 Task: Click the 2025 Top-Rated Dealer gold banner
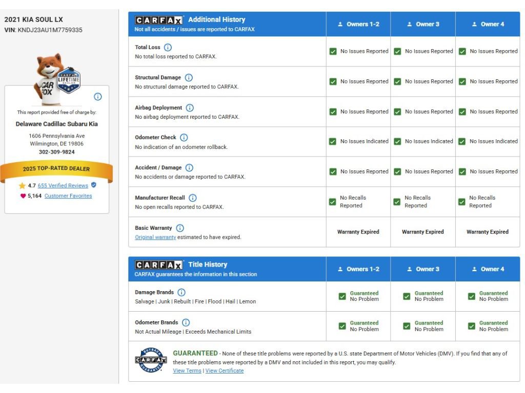[x=56, y=171]
